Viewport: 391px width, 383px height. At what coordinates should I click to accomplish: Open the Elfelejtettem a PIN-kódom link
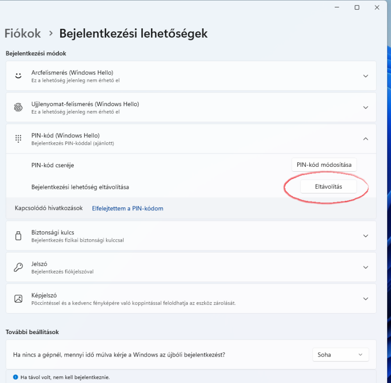(x=128, y=208)
